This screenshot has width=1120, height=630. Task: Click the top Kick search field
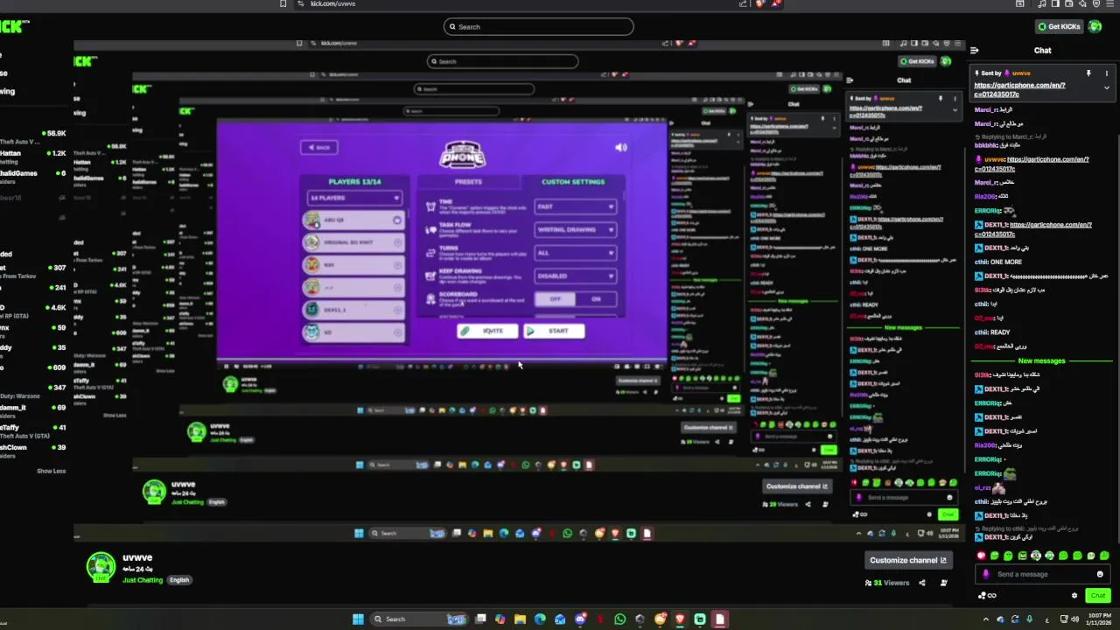[x=538, y=26]
